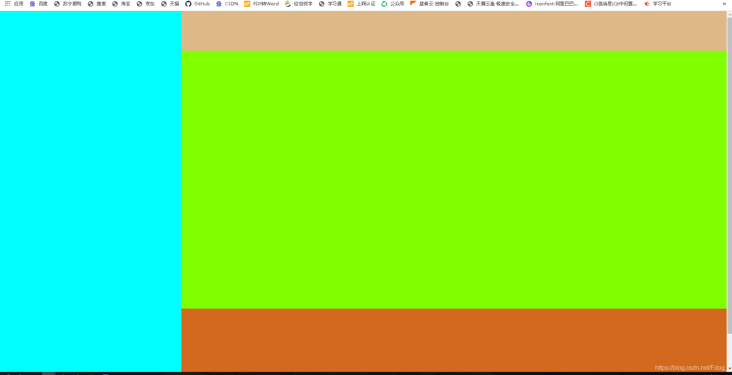The image size is (732, 375).
Task: Click the 百度 bookmark icon
Action: coord(32,3)
